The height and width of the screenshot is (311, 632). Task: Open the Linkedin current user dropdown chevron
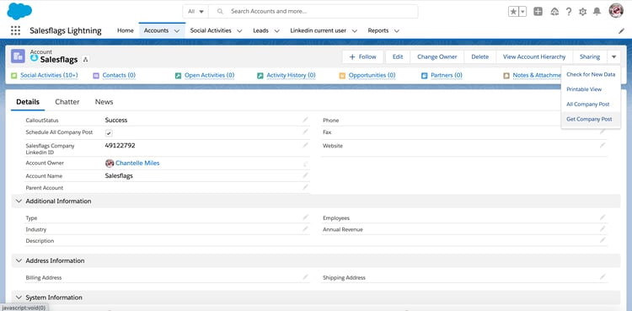pyautogui.click(x=354, y=30)
